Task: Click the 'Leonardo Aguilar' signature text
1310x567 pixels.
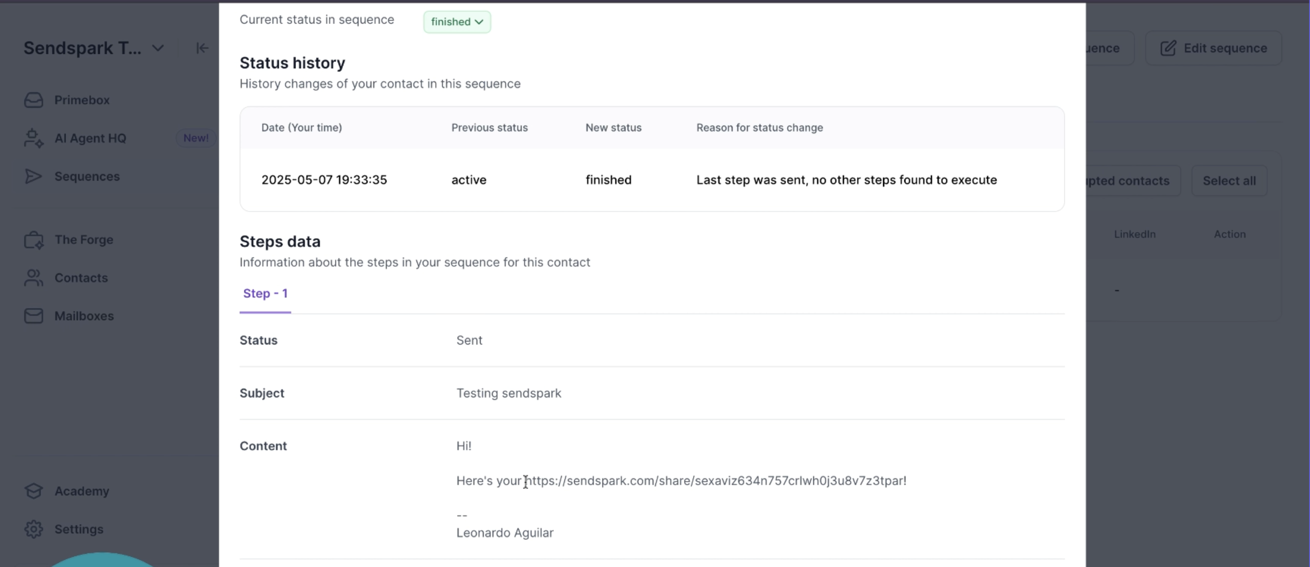Action: pyautogui.click(x=504, y=533)
